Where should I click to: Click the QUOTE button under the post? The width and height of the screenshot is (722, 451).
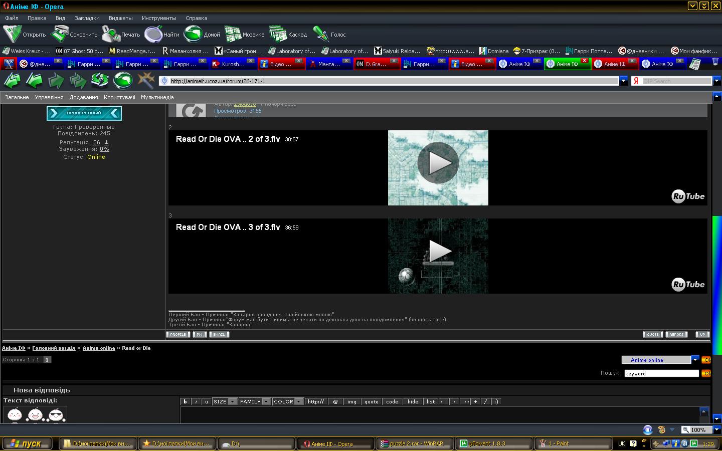point(652,334)
